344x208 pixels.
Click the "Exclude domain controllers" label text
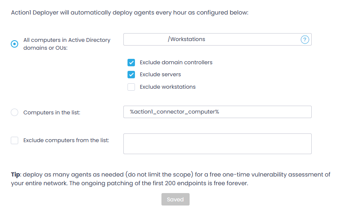[176, 63]
